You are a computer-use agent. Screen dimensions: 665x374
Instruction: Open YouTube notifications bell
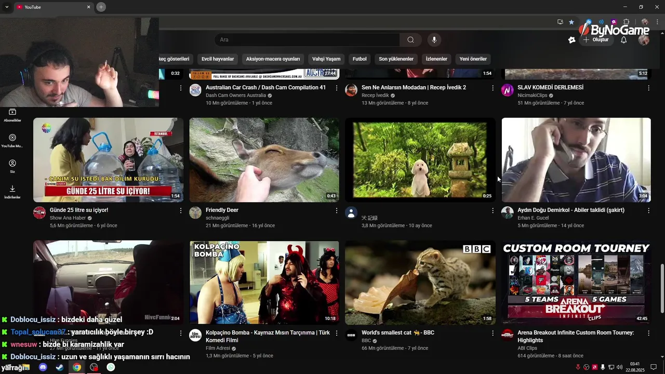623,40
